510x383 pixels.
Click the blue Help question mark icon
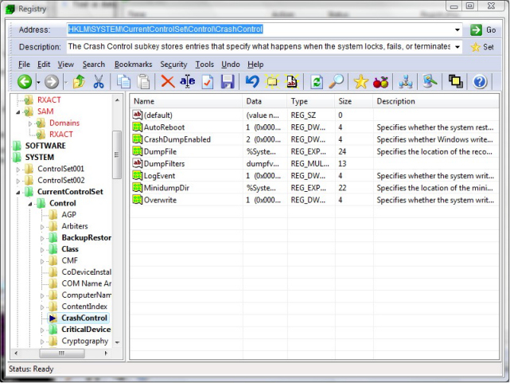(x=480, y=81)
